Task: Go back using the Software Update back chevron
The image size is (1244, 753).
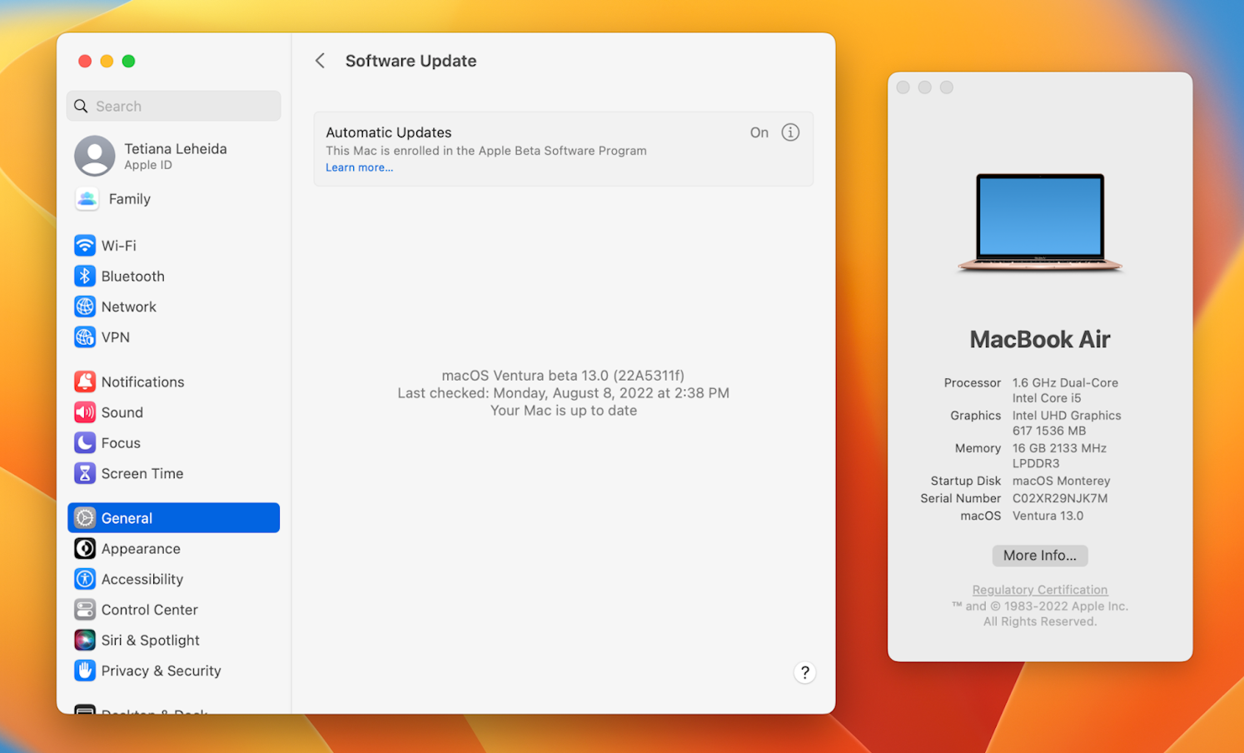Action: (320, 60)
